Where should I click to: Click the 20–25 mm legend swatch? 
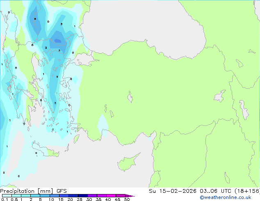73,196
